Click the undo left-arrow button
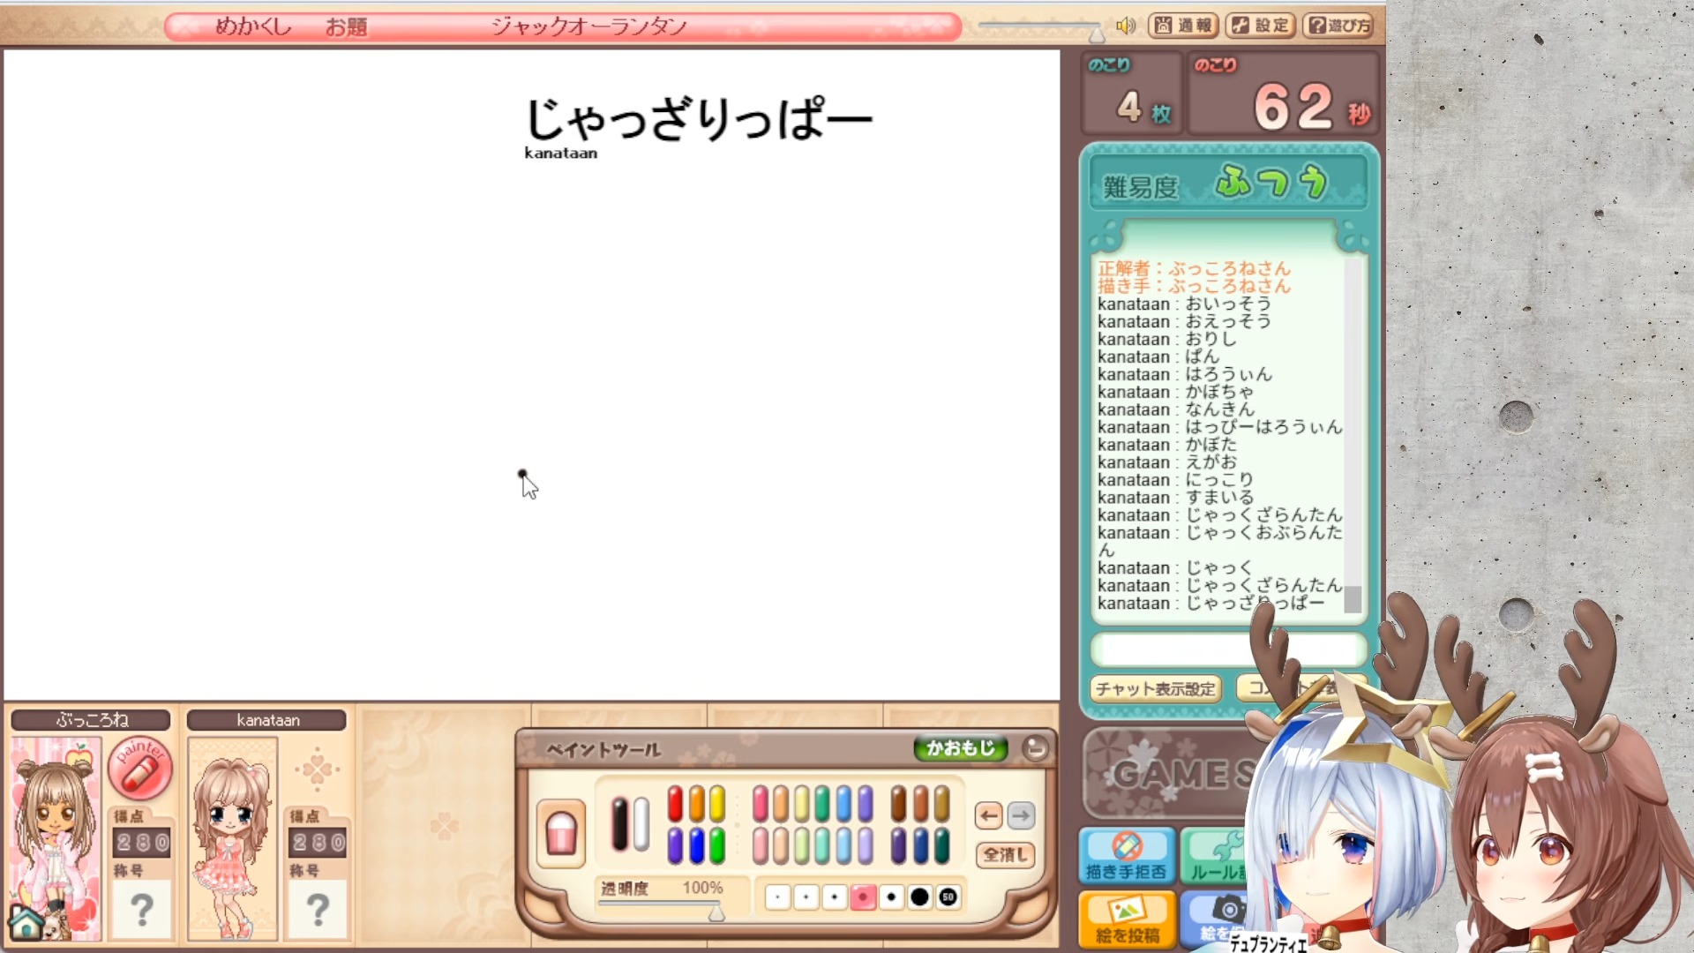The image size is (1694, 953). coord(988,816)
